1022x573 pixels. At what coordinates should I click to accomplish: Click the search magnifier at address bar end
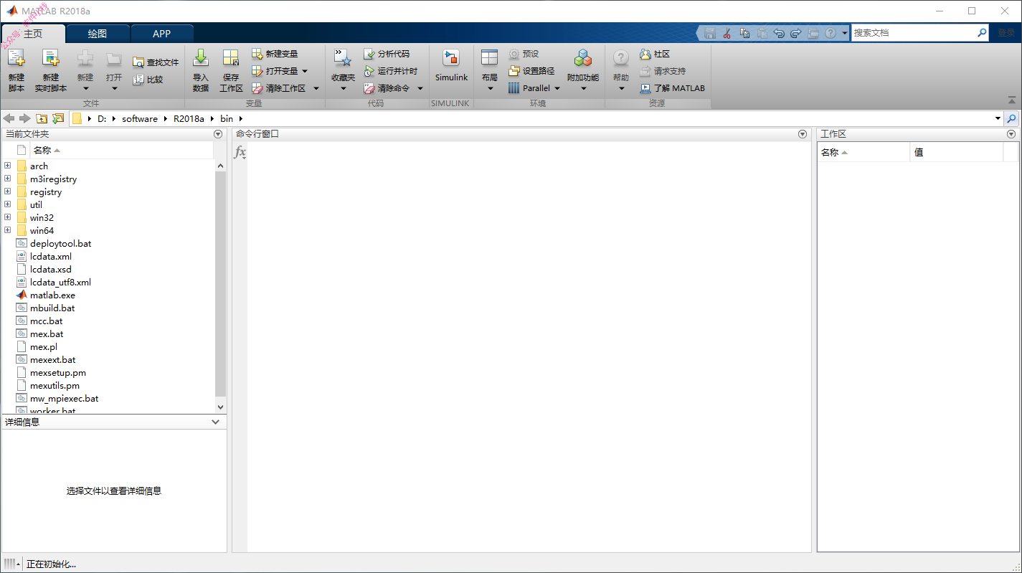click(x=1012, y=118)
